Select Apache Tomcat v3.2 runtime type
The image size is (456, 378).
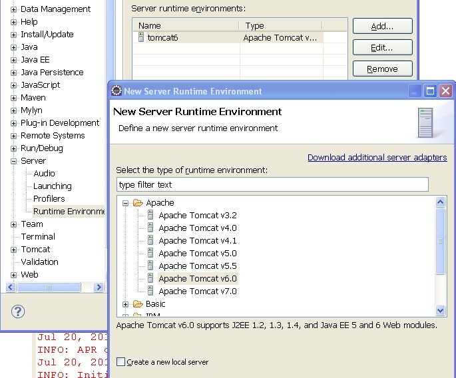[x=198, y=215]
